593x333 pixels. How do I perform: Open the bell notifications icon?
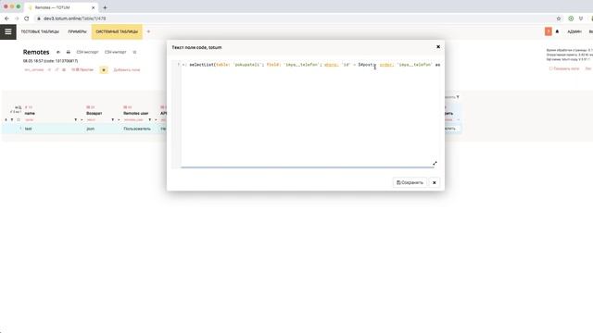tap(557, 31)
